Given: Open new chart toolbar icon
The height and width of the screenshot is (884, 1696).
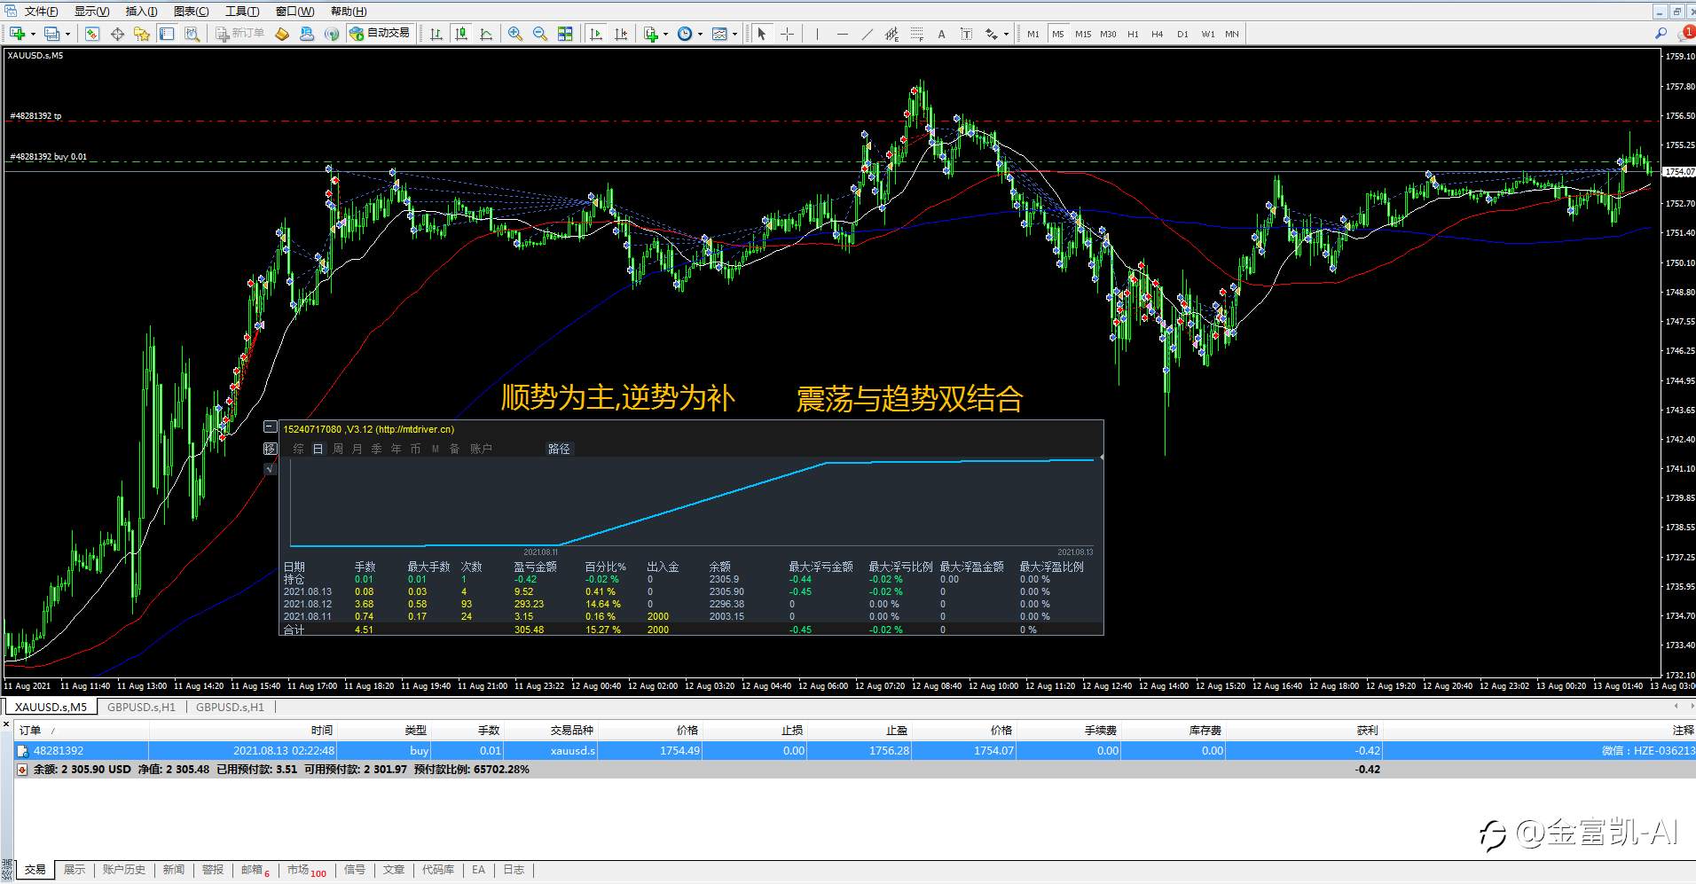Looking at the screenshot, I should (17, 34).
